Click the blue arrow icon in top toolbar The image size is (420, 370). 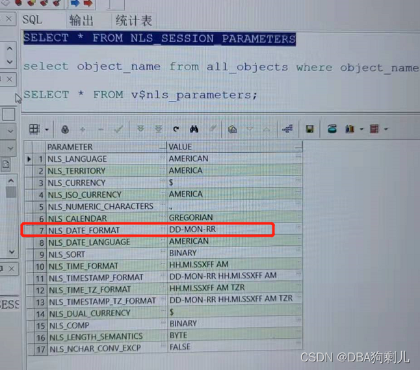pos(75,3)
